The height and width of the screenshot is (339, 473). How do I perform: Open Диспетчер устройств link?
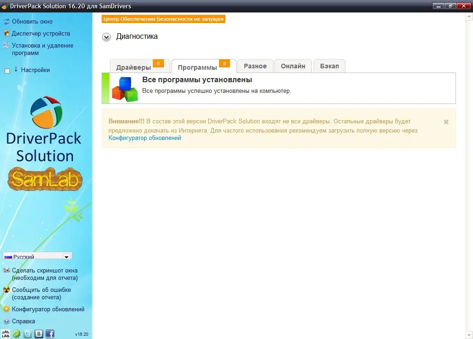41,33
